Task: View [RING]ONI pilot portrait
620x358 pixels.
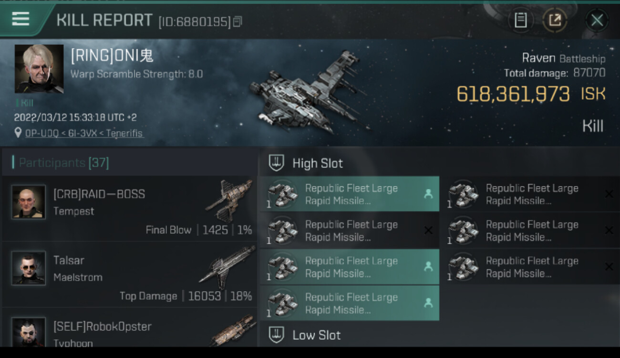Action: point(39,69)
